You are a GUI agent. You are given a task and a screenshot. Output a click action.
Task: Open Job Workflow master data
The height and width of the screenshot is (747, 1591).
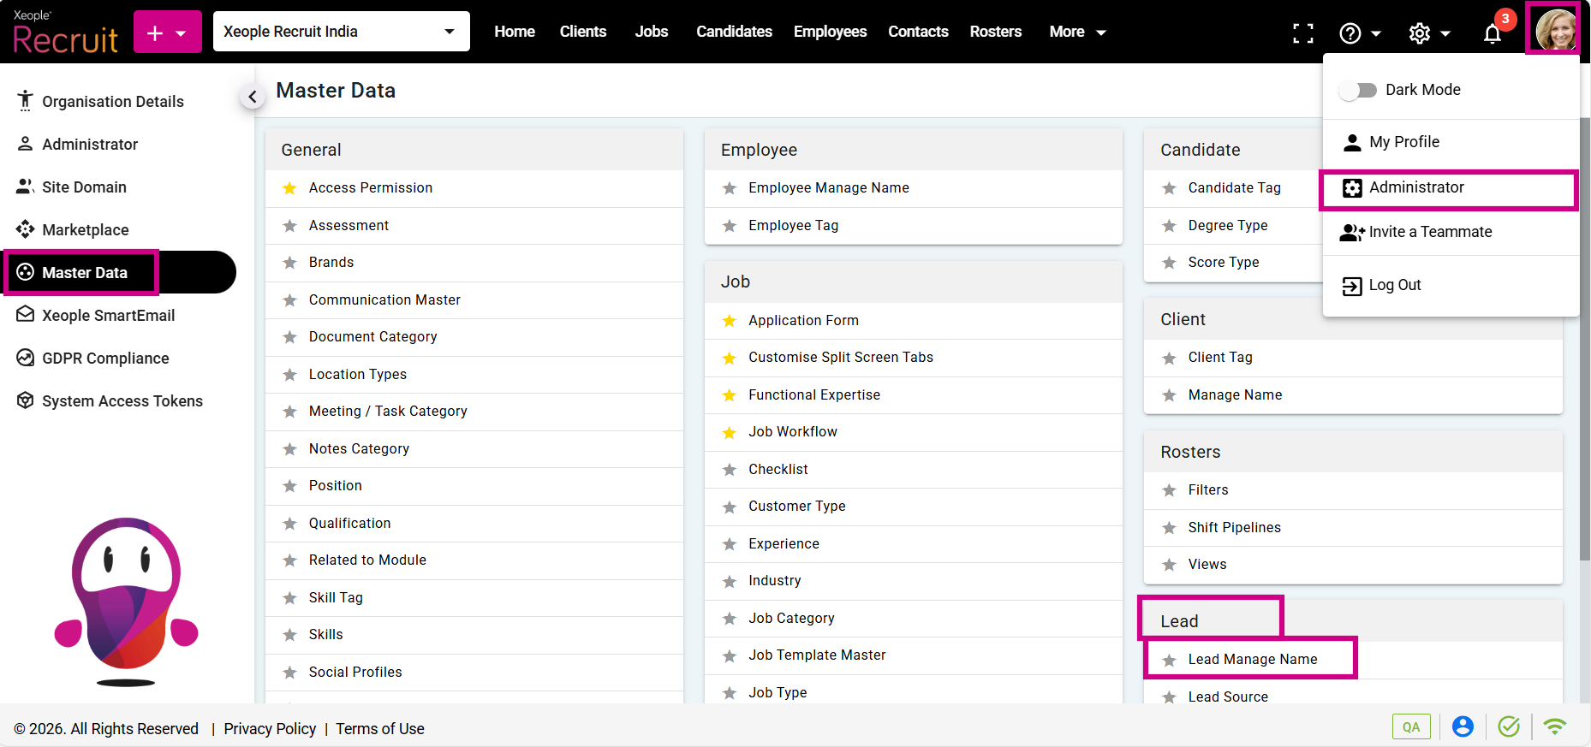coord(792,432)
